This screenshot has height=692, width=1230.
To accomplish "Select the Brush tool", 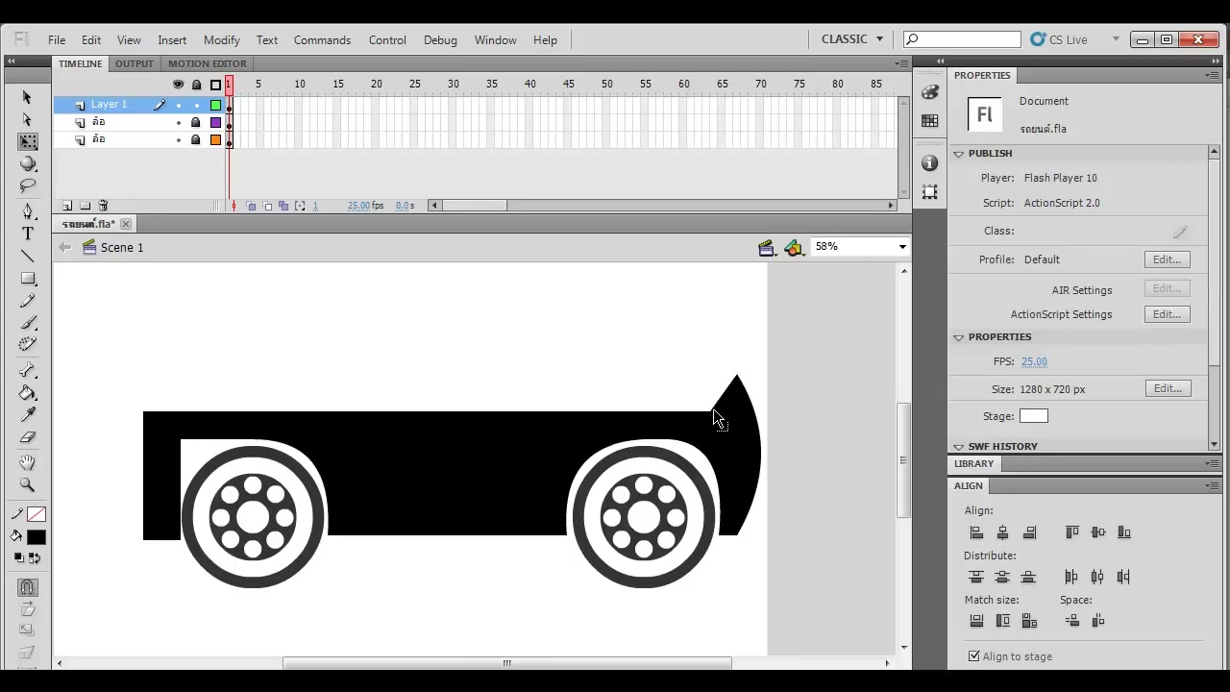I will [27, 323].
